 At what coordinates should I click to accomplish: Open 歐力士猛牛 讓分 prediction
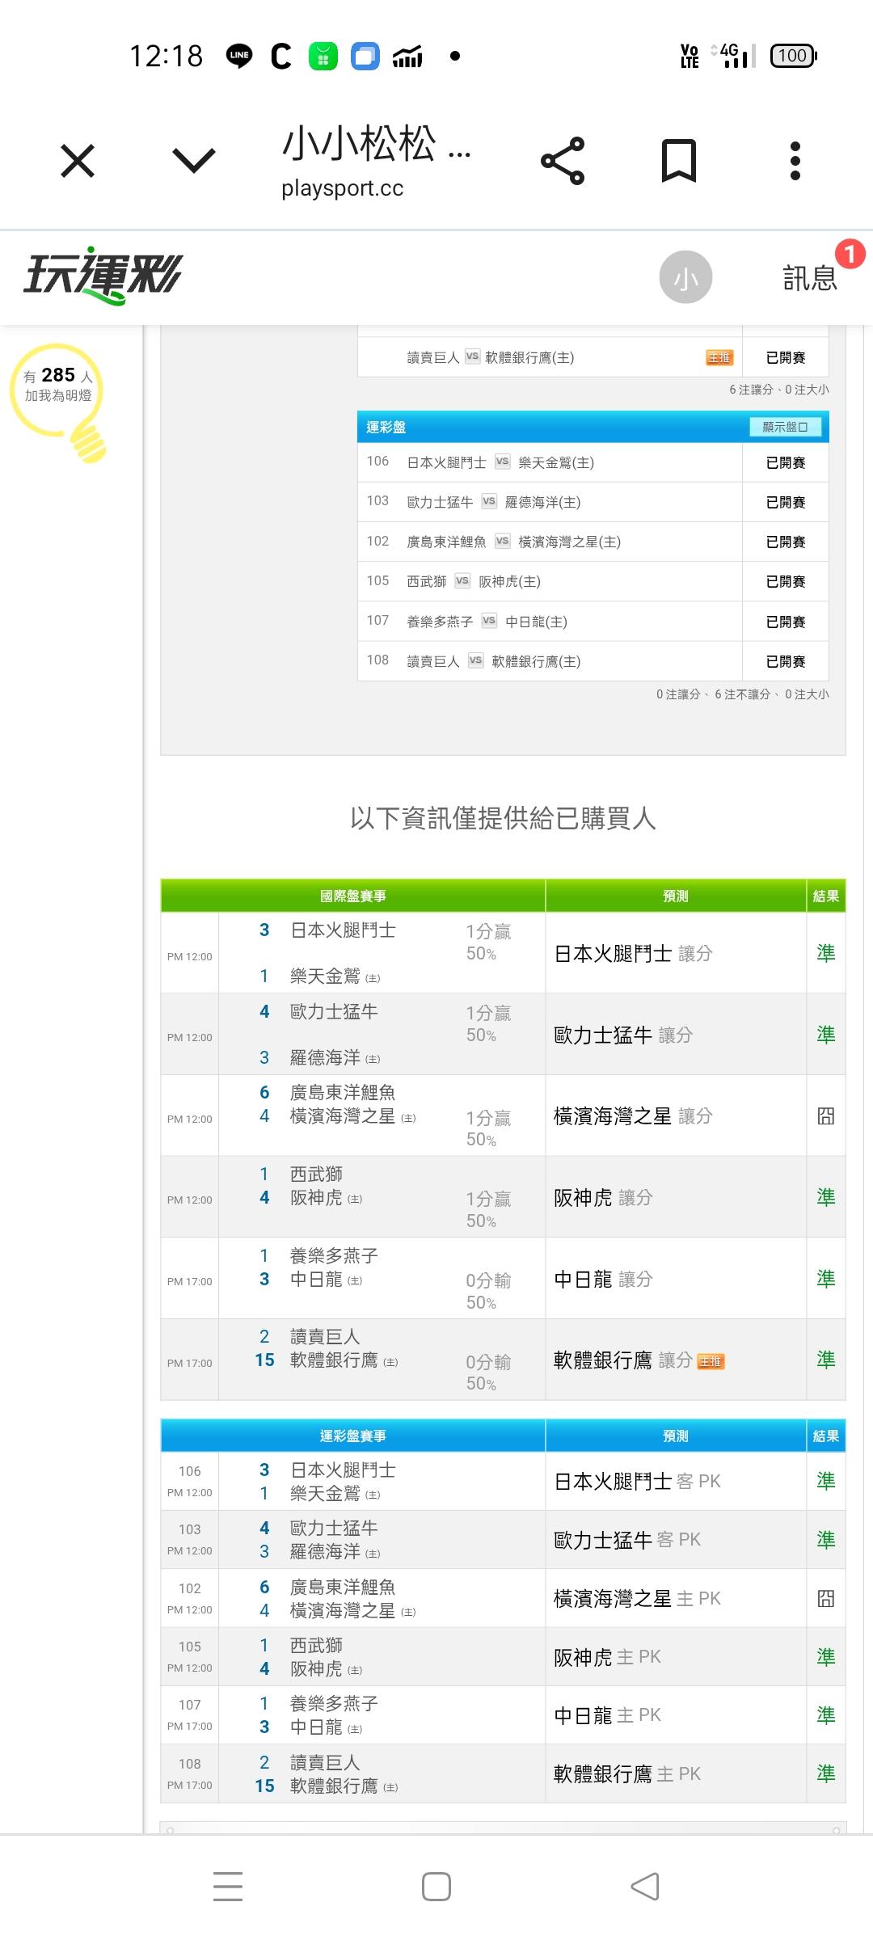tap(623, 1035)
